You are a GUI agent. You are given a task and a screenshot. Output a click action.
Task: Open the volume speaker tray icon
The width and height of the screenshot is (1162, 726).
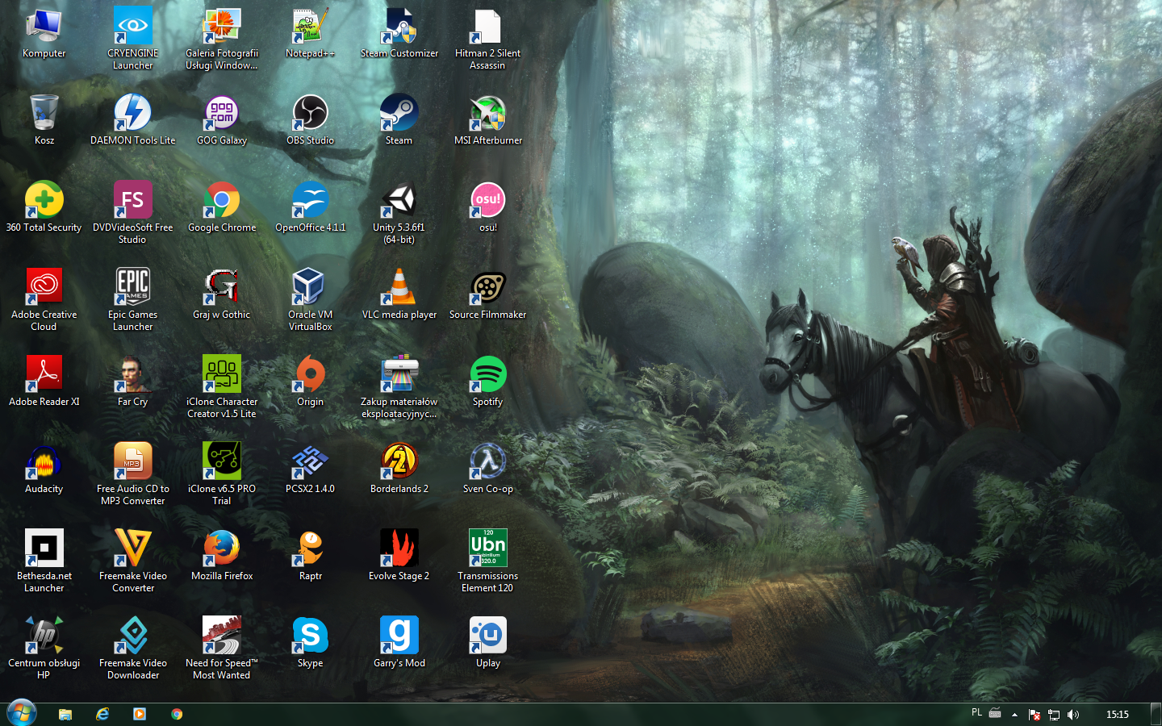click(1073, 715)
